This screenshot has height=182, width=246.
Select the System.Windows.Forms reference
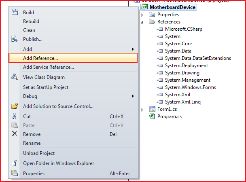point(190,87)
